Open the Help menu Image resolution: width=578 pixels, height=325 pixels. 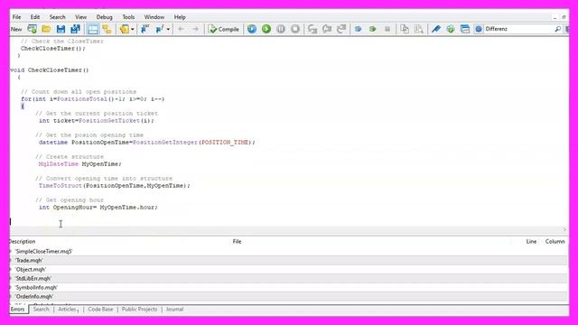tap(180, 17)
